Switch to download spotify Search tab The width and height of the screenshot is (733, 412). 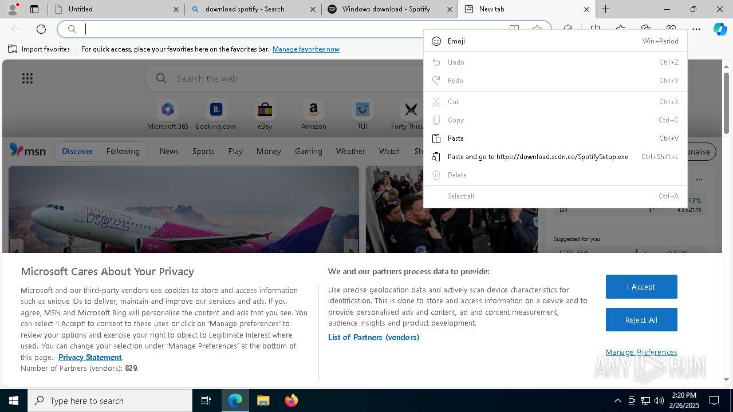coord(253,9)
